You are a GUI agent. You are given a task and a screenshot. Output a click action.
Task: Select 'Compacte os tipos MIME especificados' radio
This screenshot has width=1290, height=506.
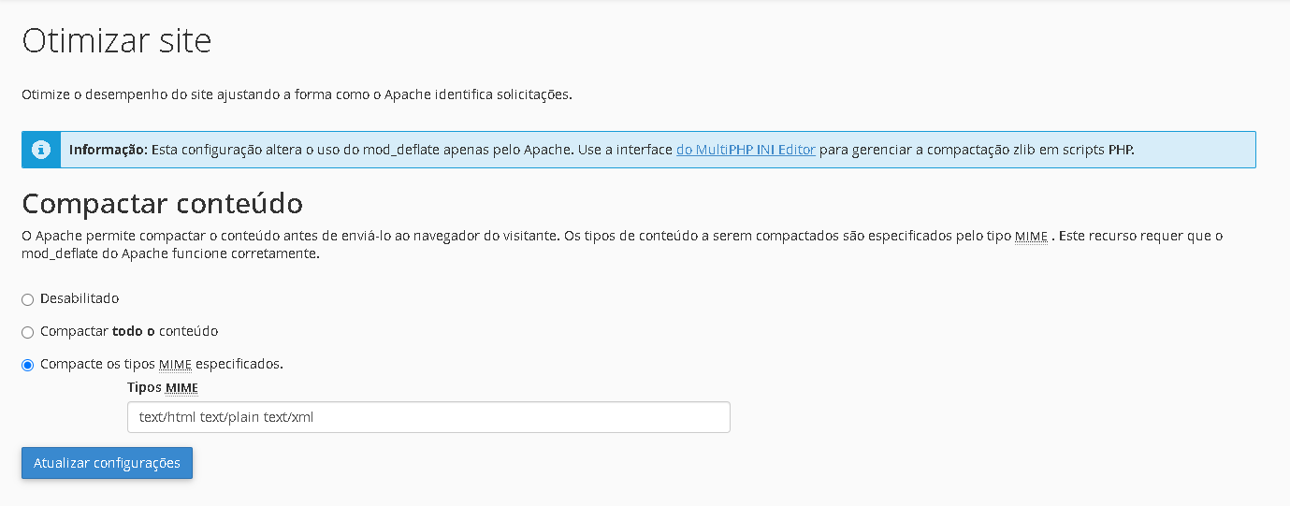tap(28, 365)
